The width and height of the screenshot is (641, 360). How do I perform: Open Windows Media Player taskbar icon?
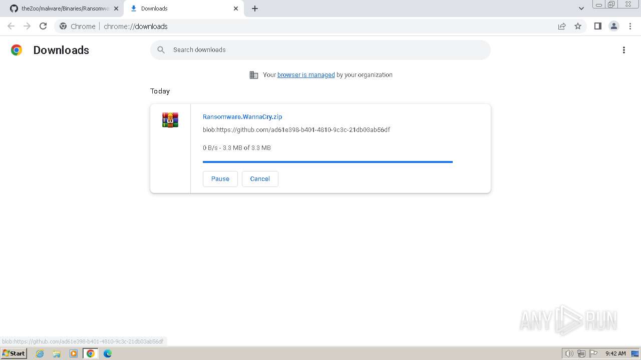(74, 353)
